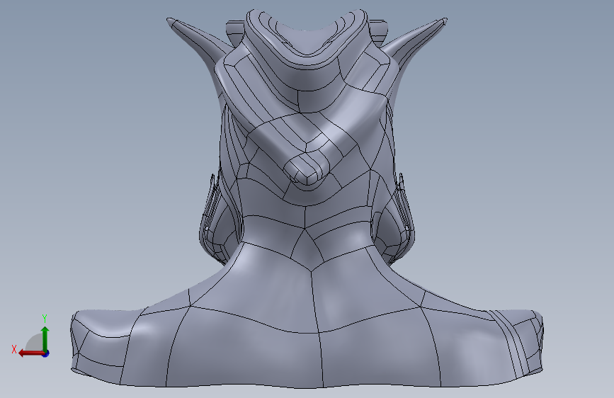Image resolution: width=614 pixels, height=398 pixels.
Task: Select the rounded protruding tip at model center
Action: pos(307,169)
